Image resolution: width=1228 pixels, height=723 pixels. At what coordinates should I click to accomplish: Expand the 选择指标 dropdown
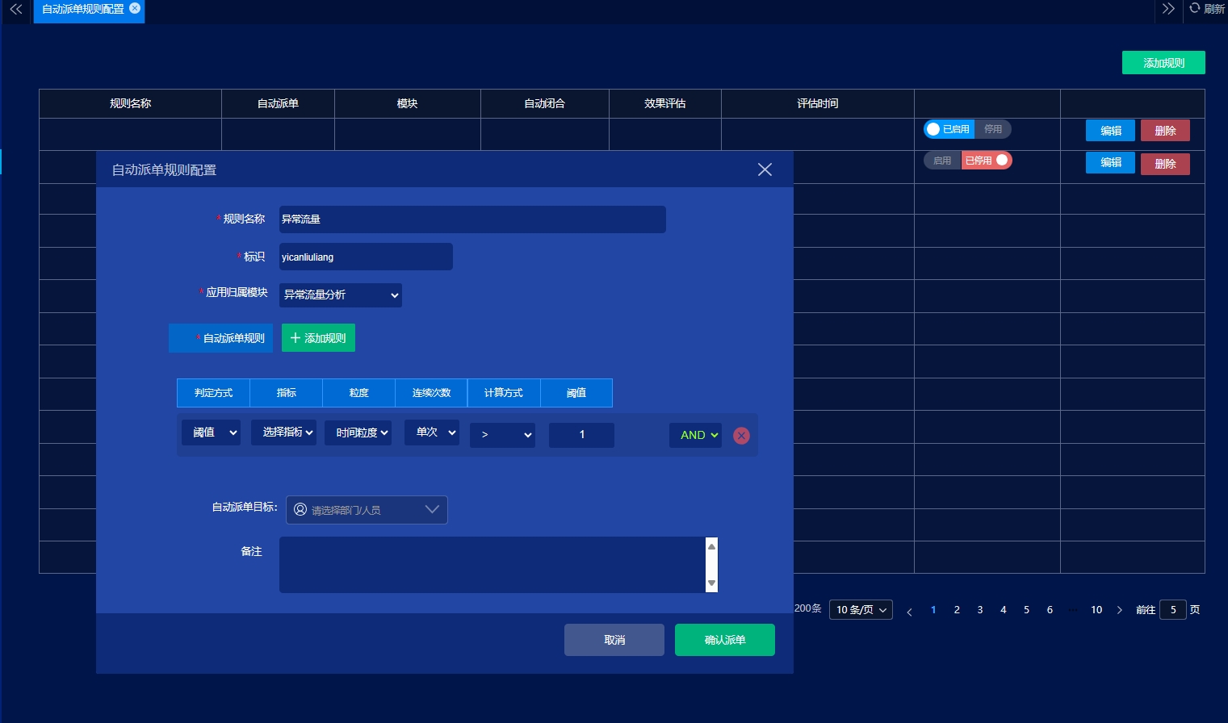click(283, 433)
